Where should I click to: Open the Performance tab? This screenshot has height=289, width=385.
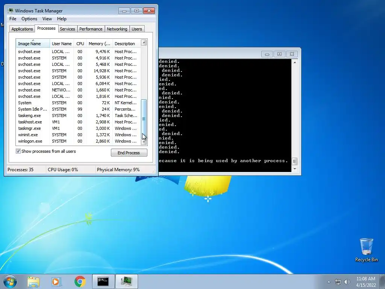(91, 29)
